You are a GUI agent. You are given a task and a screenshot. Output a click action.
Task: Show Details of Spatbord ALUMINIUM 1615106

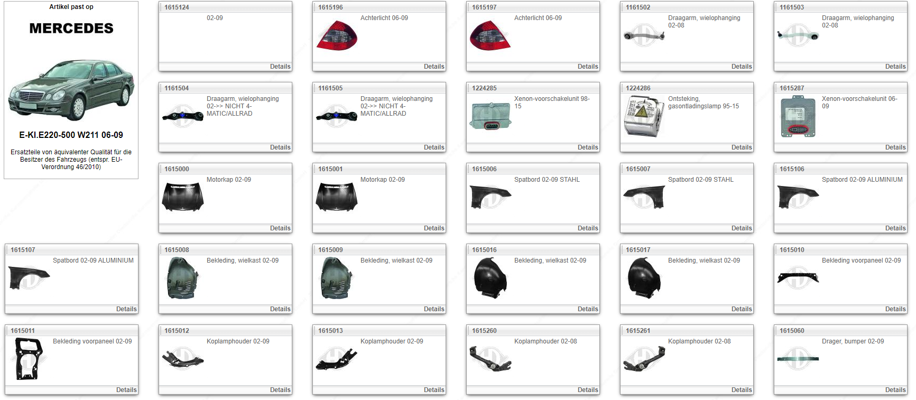[x=895, y=228]
